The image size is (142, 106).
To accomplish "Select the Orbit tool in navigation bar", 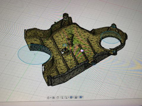I will point(48,97).
